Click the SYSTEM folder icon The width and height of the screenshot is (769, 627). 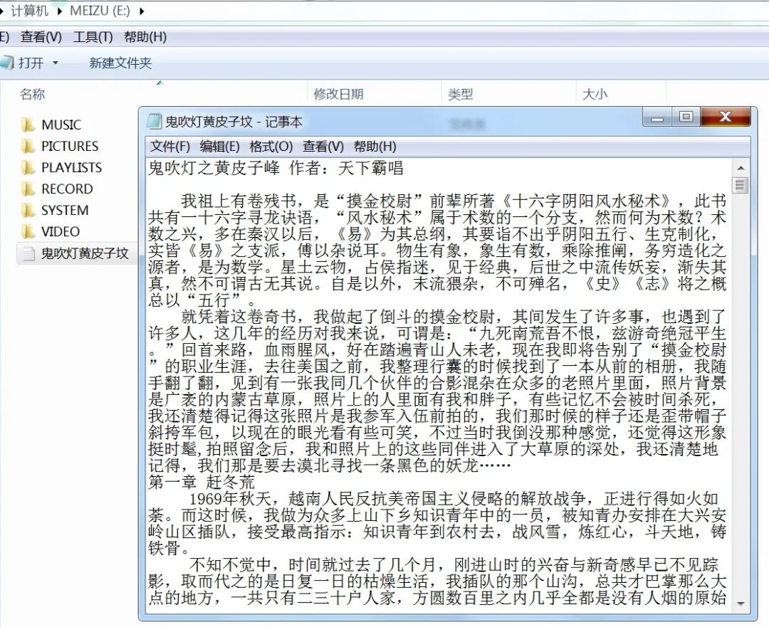28,211
